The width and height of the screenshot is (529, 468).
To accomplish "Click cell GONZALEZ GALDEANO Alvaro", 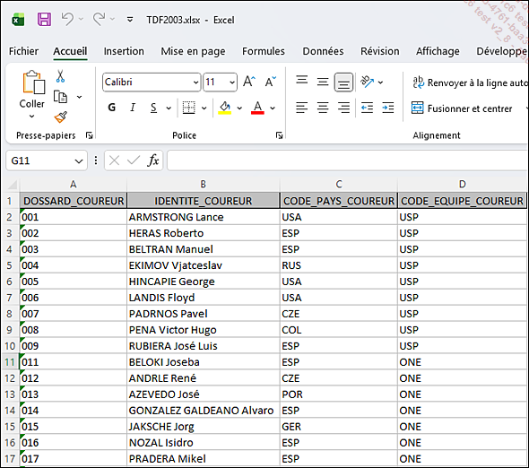I will tap(204, 411).
